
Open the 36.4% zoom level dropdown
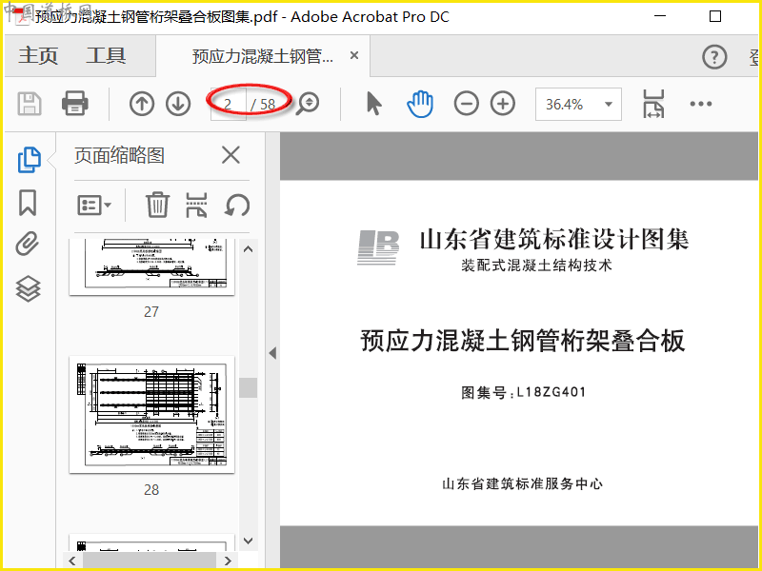[578, 104]
